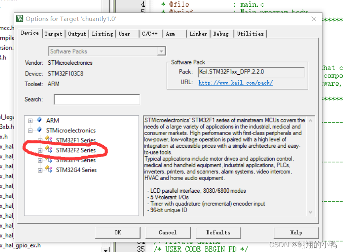Click the STM32F1 Series family icon

[x=49, y=139]
